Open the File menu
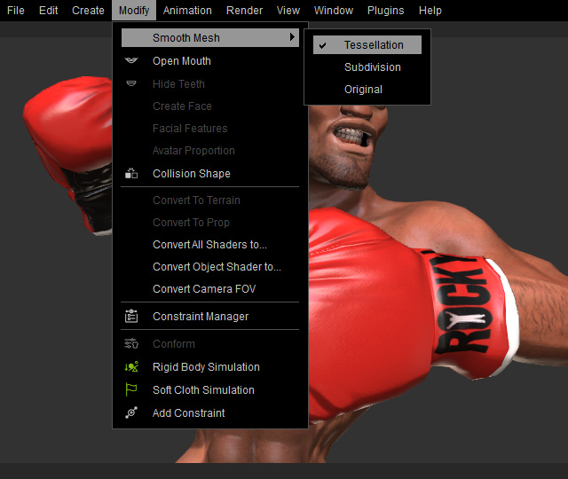 (x=16, y=11)
